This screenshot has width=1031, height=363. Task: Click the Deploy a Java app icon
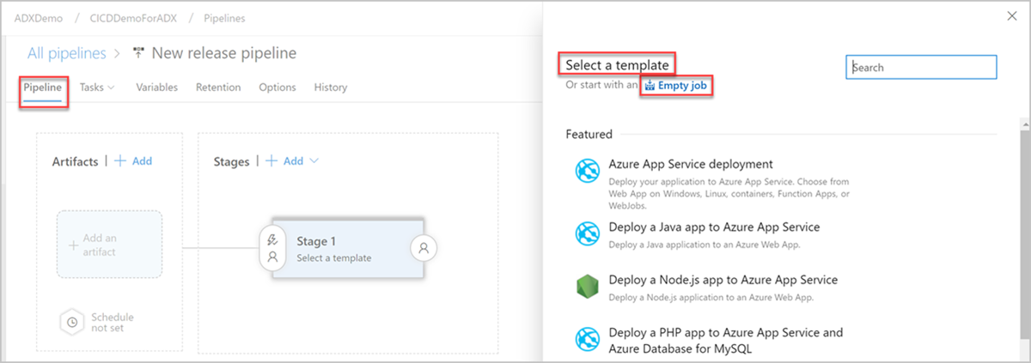tap(587, 233)
